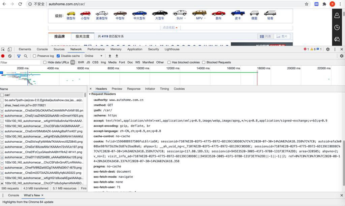Image resolution: width=345 pixels, height=206 pixels.
Task: Open history clock icon in sidebar
Action: coord(337,28)
